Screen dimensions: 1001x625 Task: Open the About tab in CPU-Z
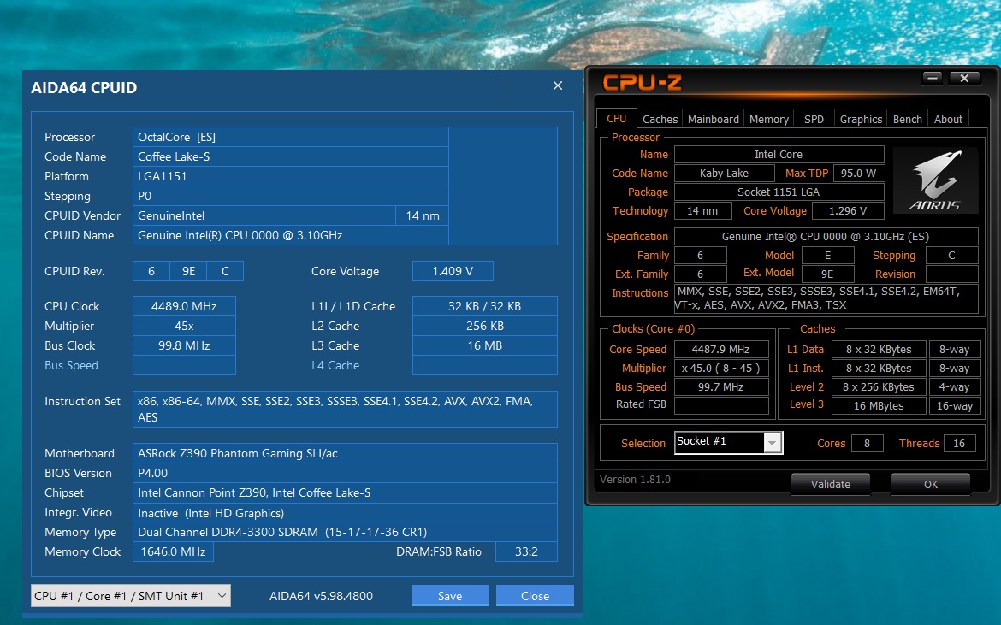(x=948, y=119)
